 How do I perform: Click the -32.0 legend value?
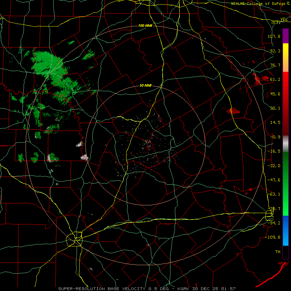coord(274,166)
